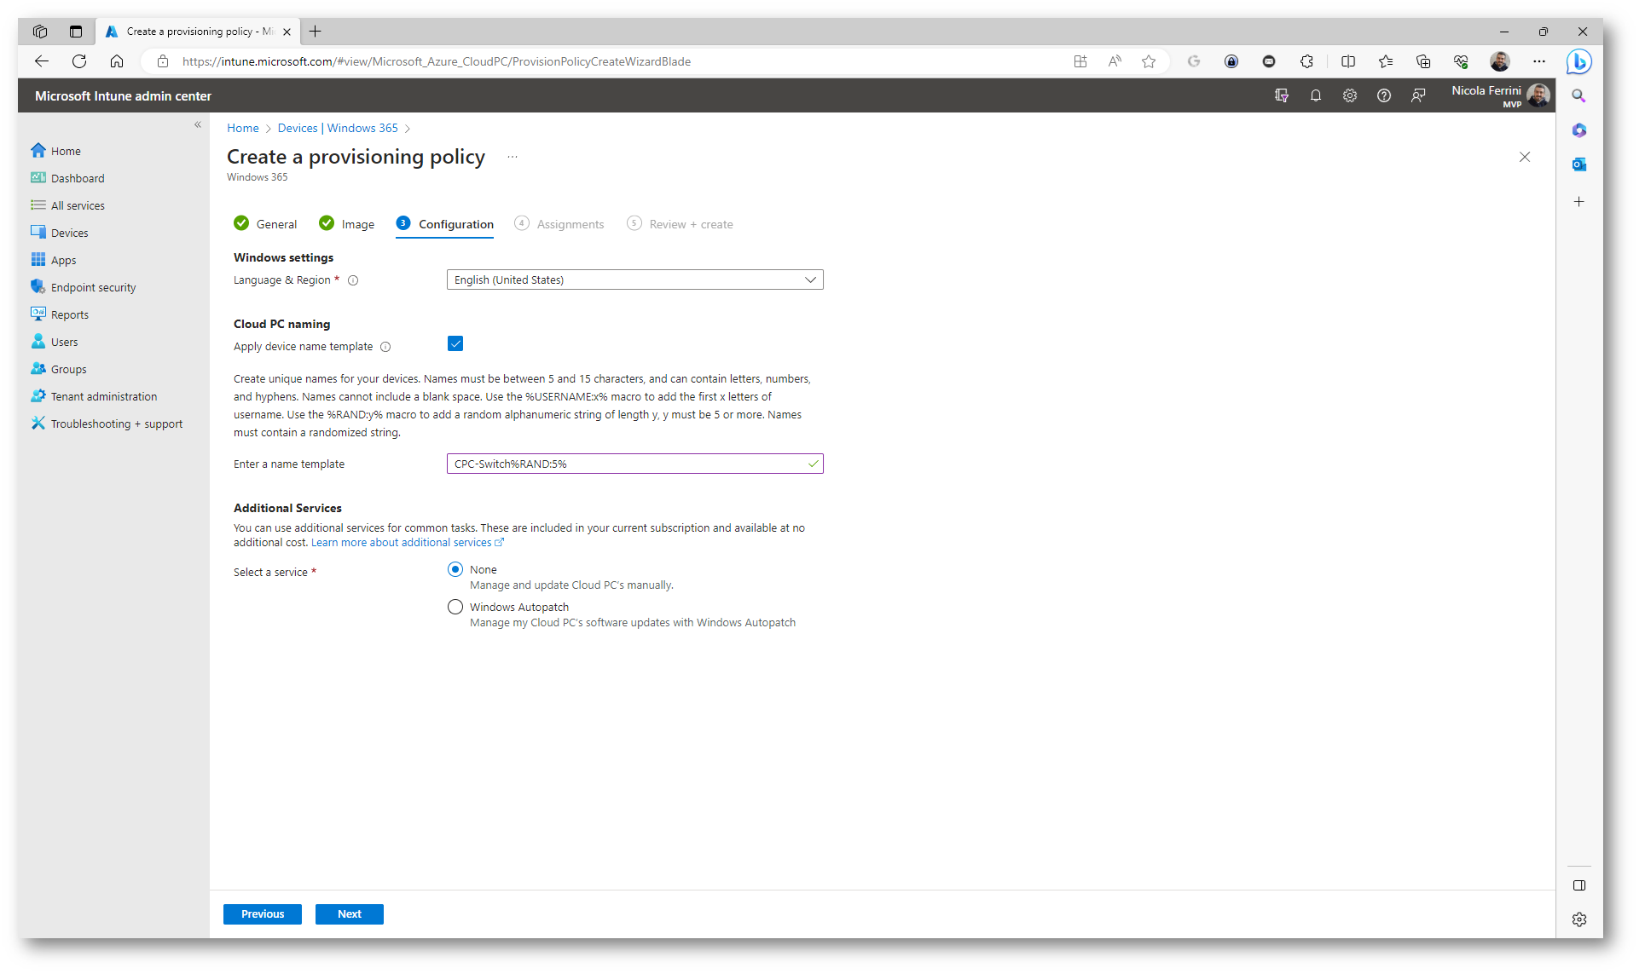Screen dimensions: 1639x974
Task: Go to the Image step
Action: coord(346,224)
